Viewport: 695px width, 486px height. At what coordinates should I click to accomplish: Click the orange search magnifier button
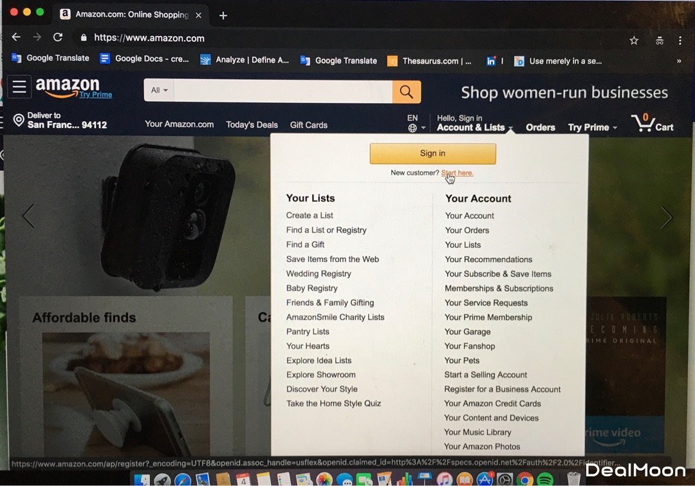[406, 92]
